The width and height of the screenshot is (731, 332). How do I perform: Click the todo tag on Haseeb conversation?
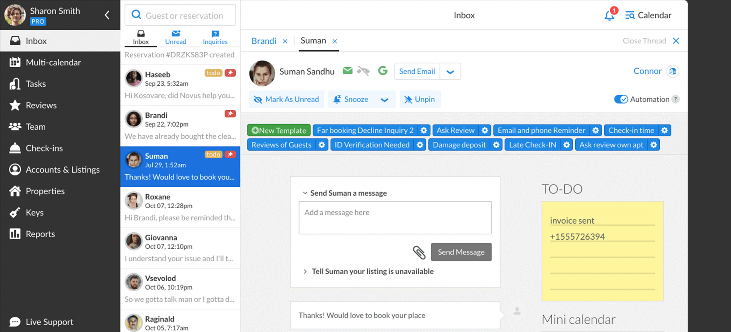(213, 73)
